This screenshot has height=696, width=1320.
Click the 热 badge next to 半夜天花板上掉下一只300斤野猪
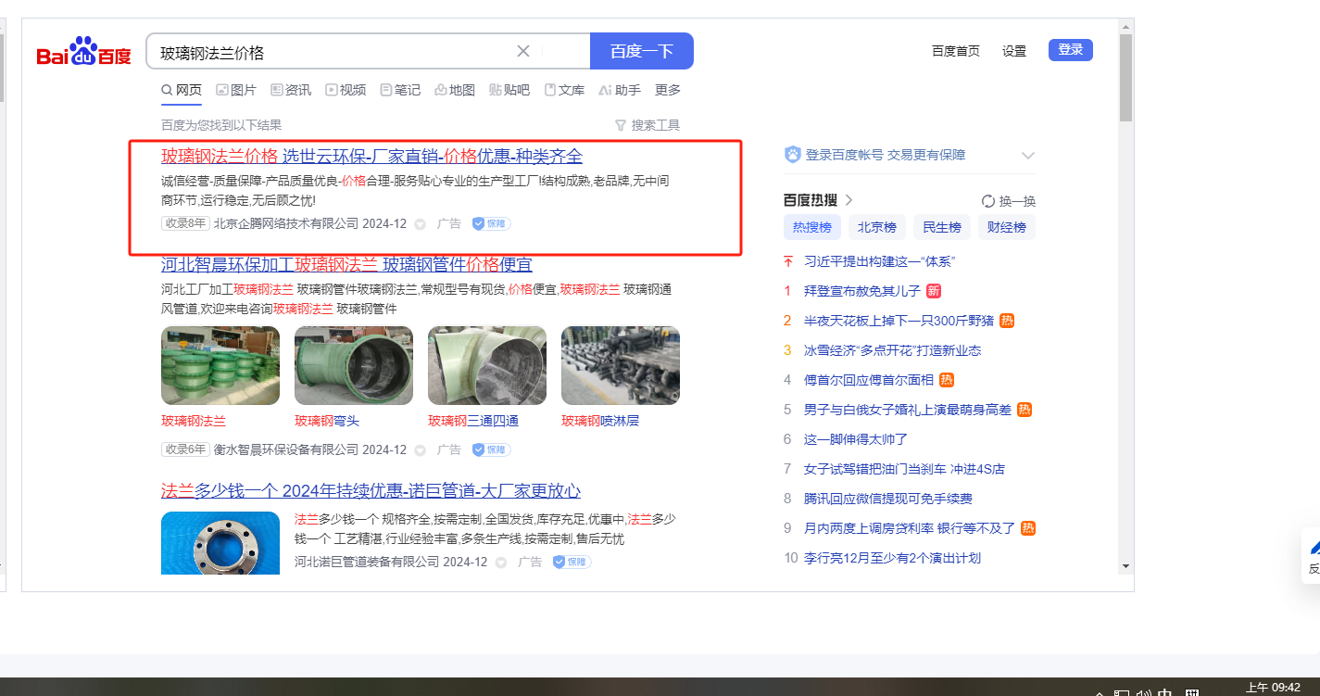[1007, 321]
